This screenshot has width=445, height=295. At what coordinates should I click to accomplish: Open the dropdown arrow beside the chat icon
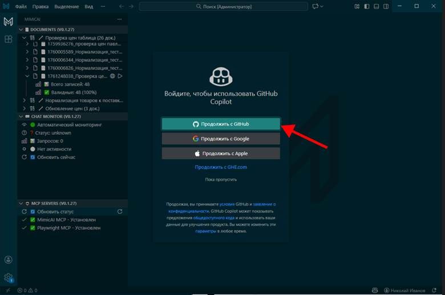(322, 6)
